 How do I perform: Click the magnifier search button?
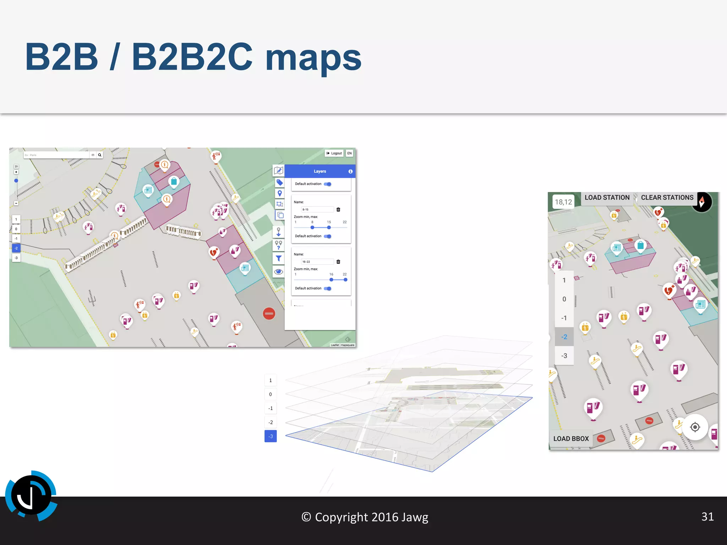(x=100, y=155)
